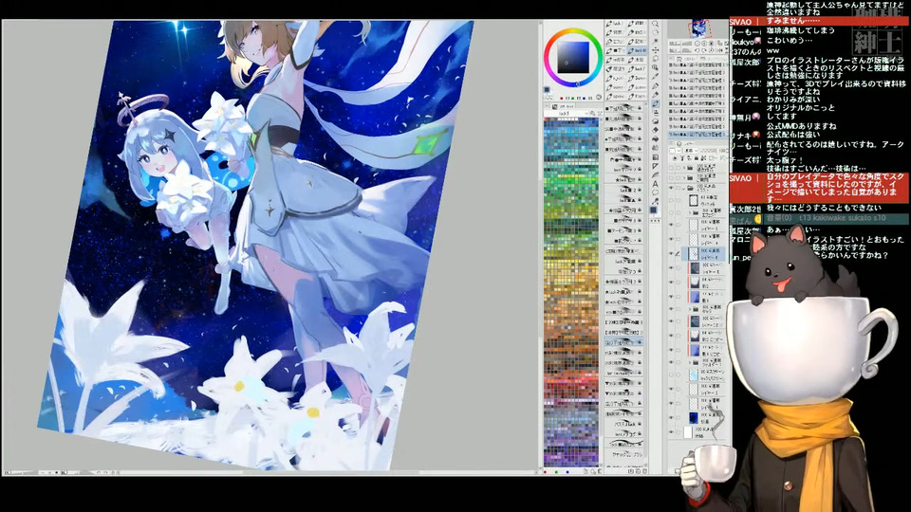
Task: Expand folder just above light-blue screen layer
Action: pyautogui.click(x=690, y=362)
